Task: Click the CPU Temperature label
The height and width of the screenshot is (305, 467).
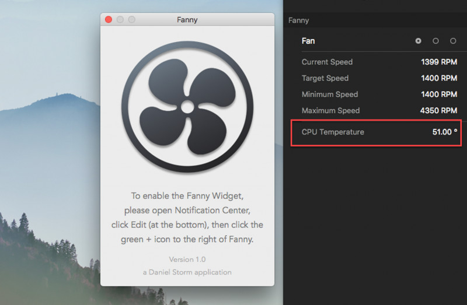Action: click(x=333, y=132)
